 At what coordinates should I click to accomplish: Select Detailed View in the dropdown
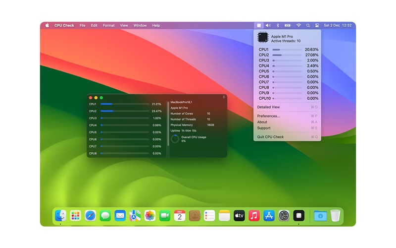(288, 107)
